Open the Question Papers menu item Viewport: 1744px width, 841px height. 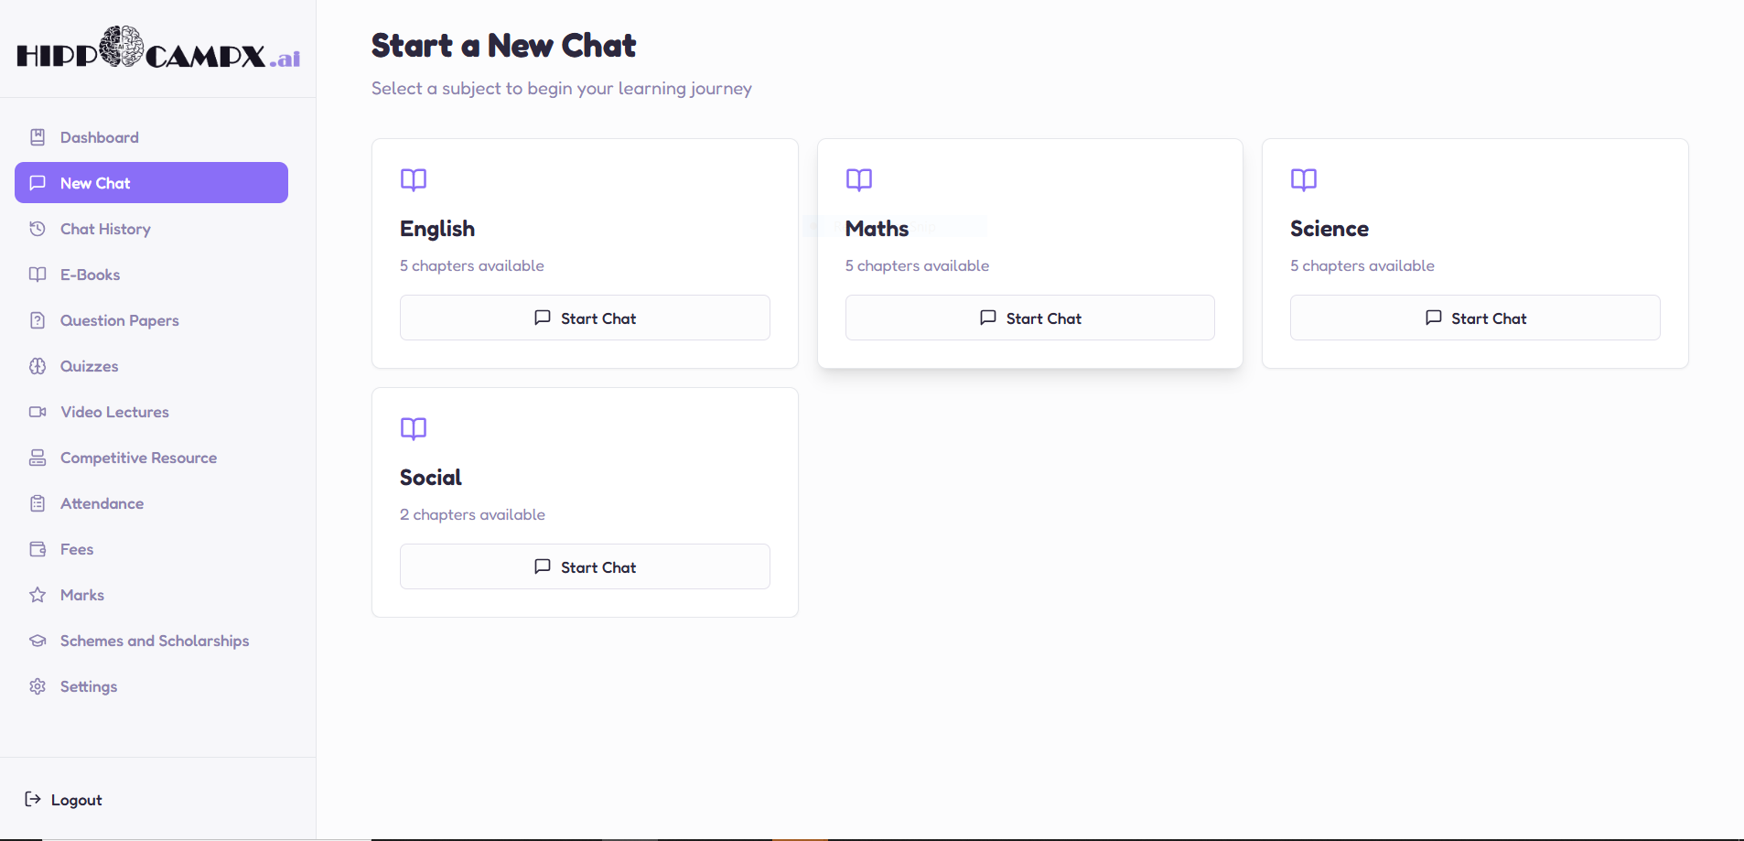(119, 320)
